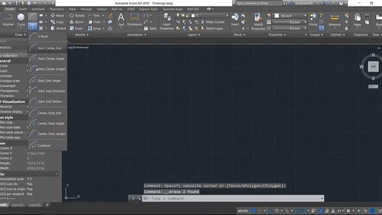Choose Center, Start, End arc option

point(48,113)
